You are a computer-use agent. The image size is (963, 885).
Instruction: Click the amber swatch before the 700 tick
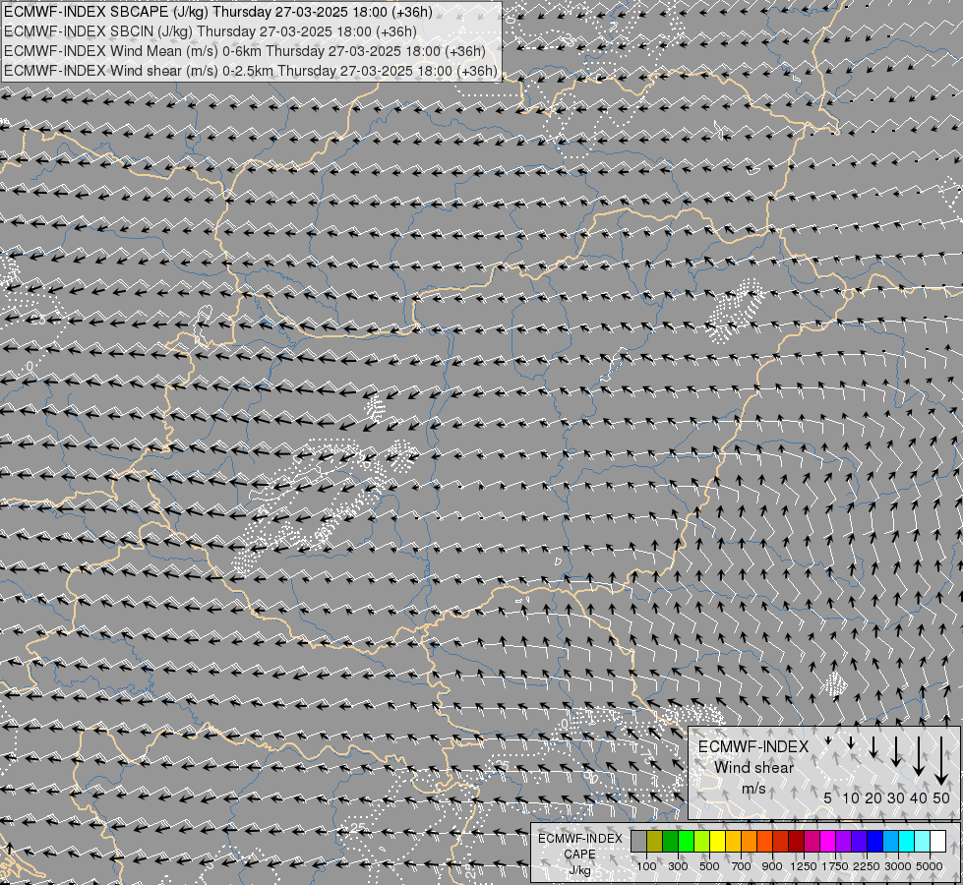point(733,842)
